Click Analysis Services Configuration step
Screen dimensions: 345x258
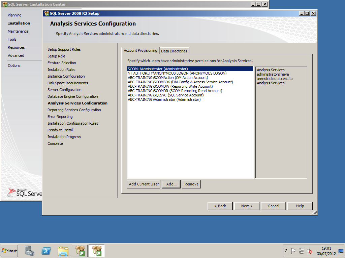pos(77,103)
